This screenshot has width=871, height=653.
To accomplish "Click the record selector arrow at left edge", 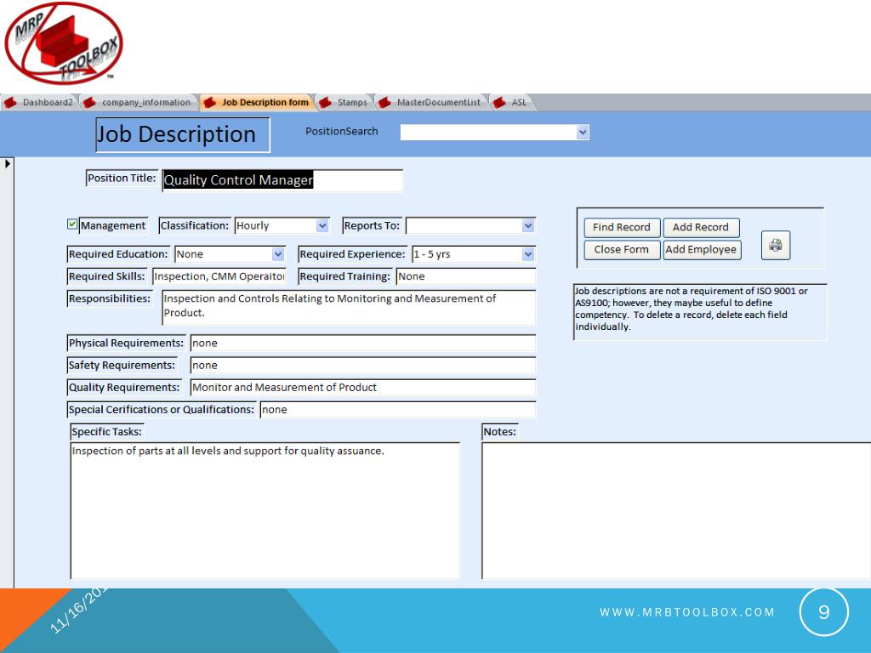I will (7, 164).
